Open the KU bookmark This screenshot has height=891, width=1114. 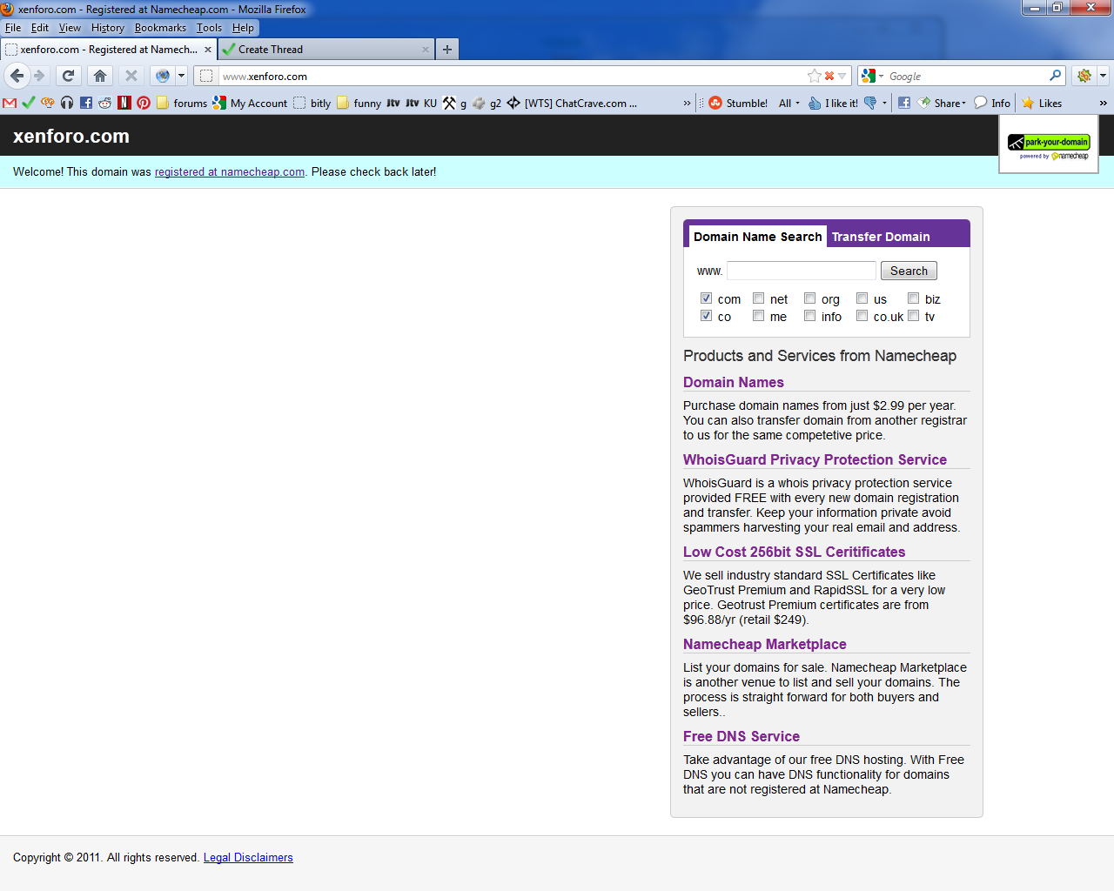click(x=421, y=103)
